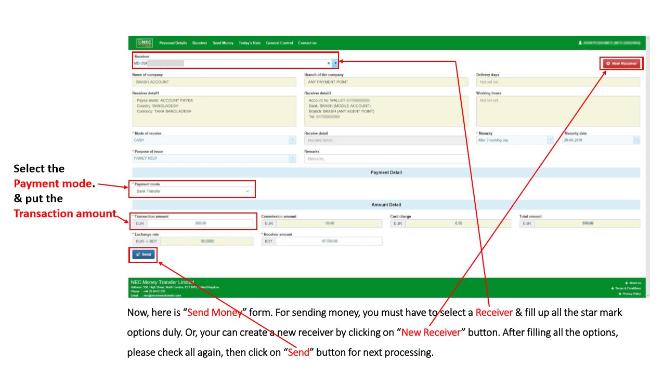
Task: Open the Terms & Conditions footer link
Action: (x=627, y=288)
